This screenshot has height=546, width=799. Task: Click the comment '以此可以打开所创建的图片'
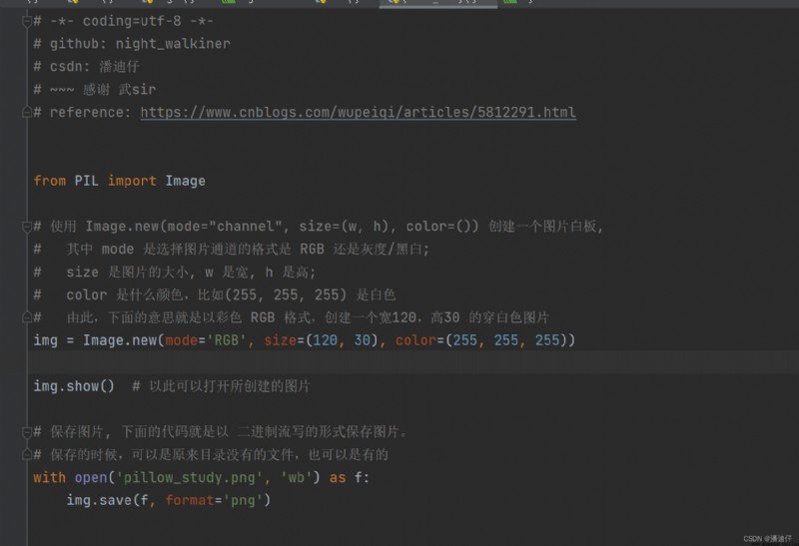(230, 386)
